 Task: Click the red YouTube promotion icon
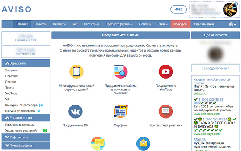coord(166,72)
